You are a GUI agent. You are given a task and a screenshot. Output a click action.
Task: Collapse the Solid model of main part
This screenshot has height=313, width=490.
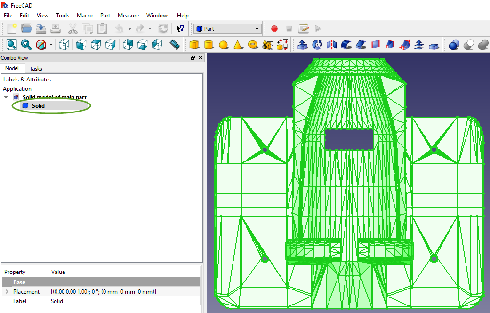[x=6, y=97]
